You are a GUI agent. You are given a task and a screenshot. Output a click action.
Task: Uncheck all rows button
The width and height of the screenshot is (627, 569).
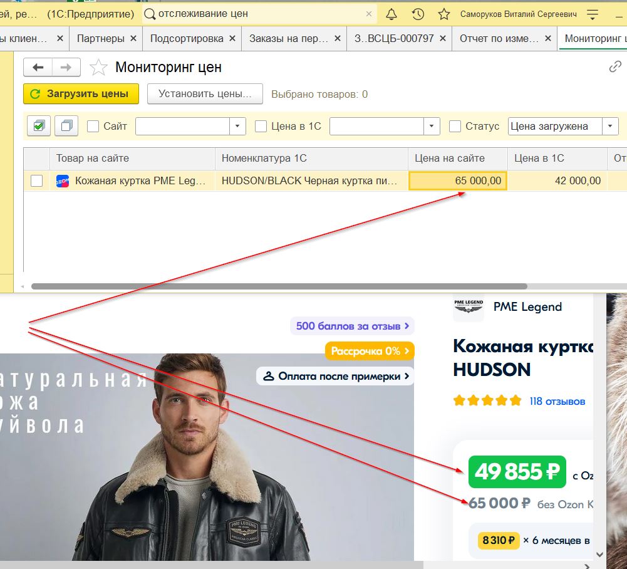66,126
